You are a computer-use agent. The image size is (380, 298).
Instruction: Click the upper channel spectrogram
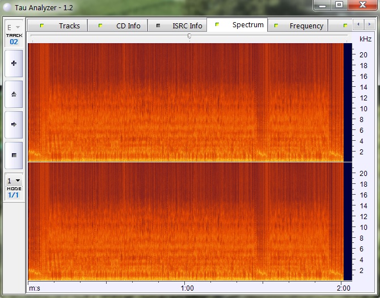coord(185,102)
